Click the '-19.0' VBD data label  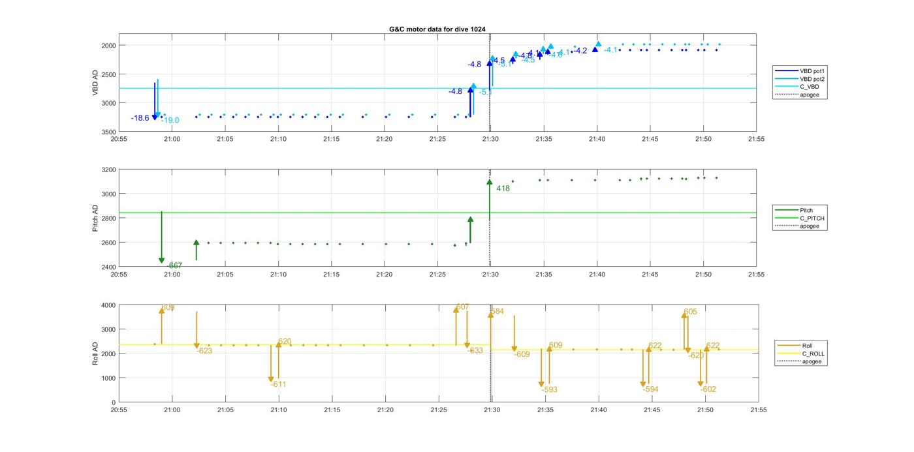[x=170, y=121]
